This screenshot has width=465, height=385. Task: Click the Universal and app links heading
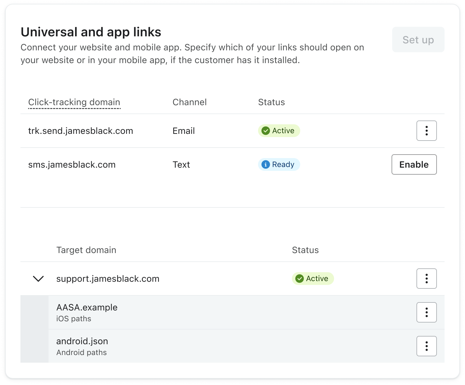coord(91,32)
